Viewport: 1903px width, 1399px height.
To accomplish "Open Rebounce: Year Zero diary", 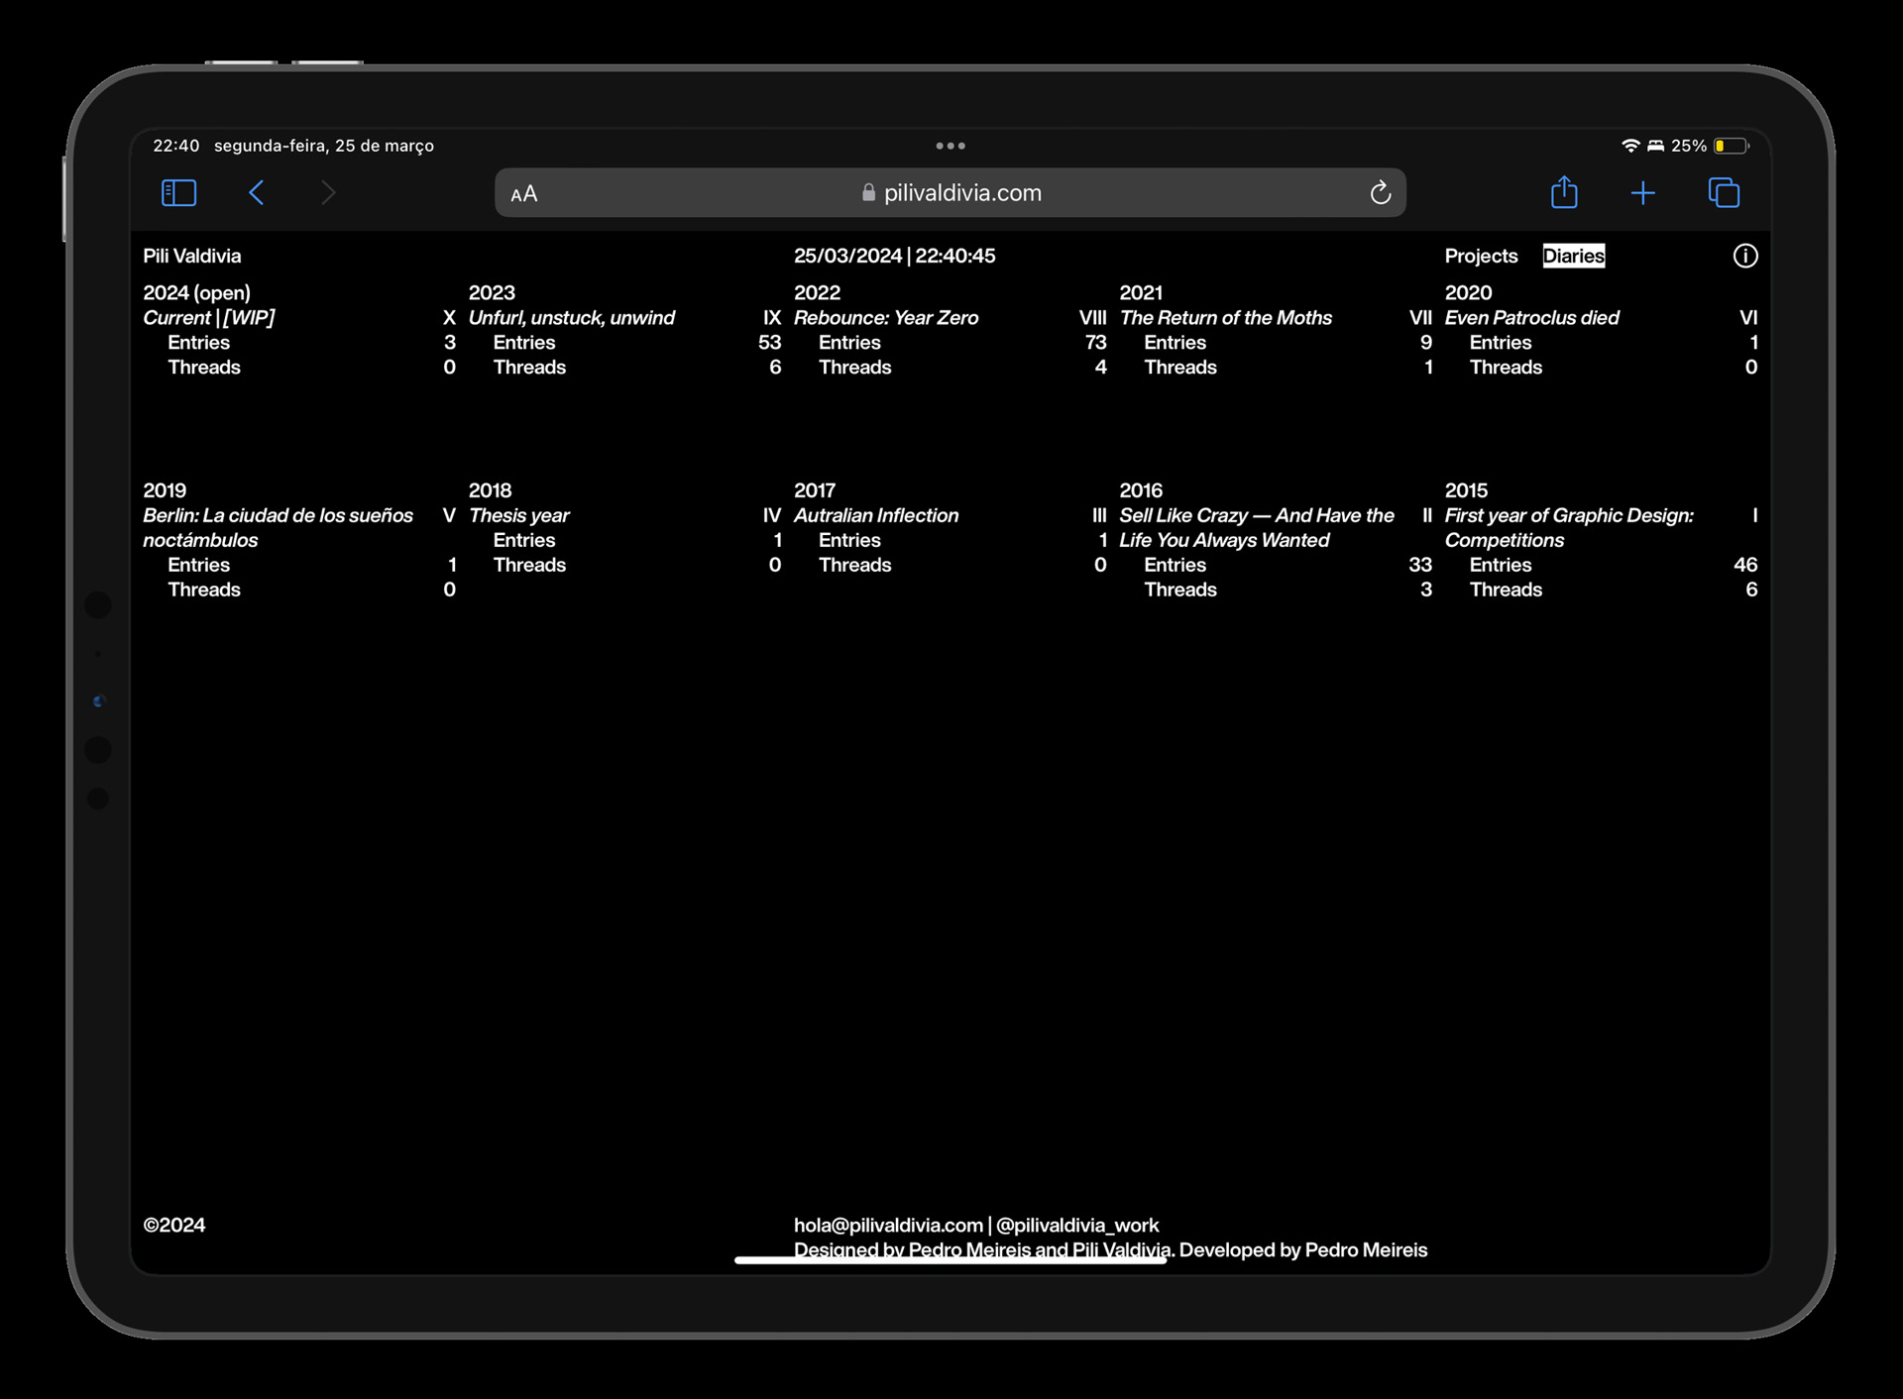I will click(886, 318).
